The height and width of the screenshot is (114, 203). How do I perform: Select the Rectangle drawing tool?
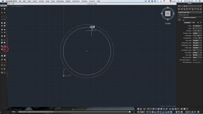[5, 23]
